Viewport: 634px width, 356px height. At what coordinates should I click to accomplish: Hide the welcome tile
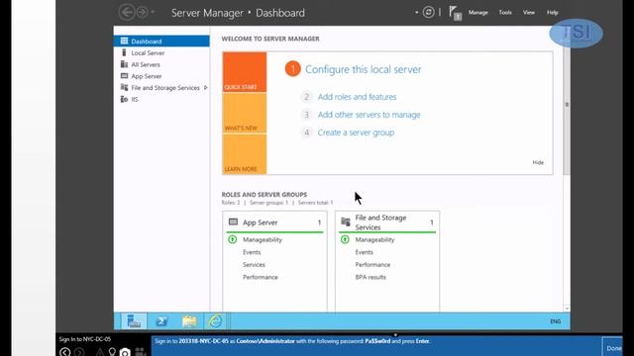pos(538,162)
